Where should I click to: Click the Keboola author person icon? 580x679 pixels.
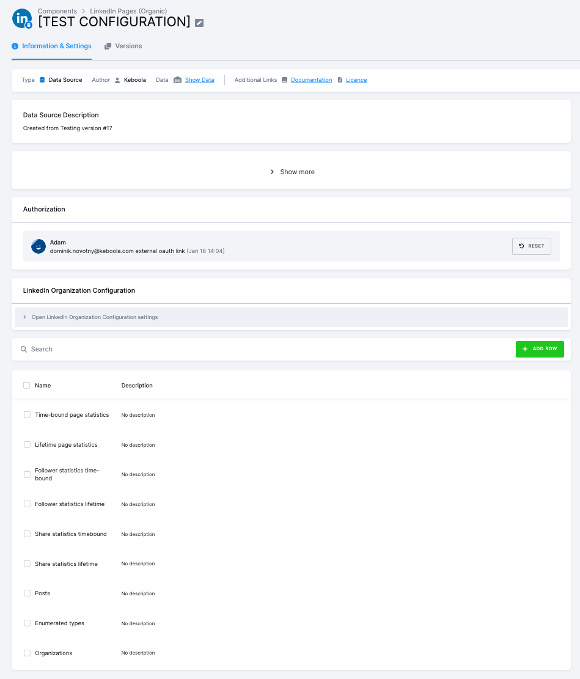[x=117, y=80]
